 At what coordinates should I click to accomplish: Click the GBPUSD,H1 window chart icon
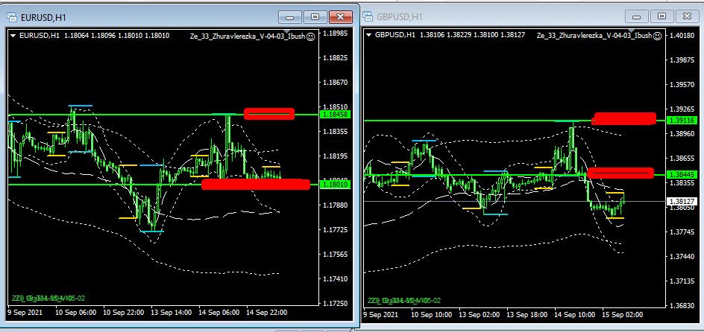point(370,17)
